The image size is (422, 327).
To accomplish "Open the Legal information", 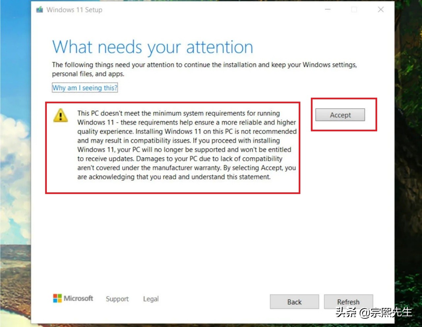I will point(151,299).
